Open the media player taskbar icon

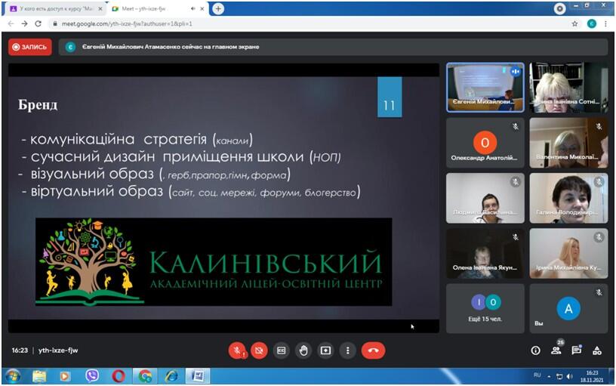[x=65, y=376]
